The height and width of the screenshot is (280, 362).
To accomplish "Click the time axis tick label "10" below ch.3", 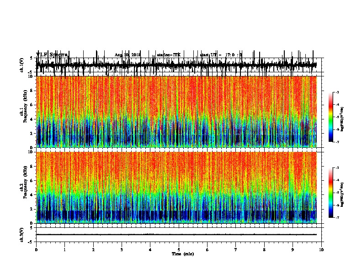I will coord(321,250).
